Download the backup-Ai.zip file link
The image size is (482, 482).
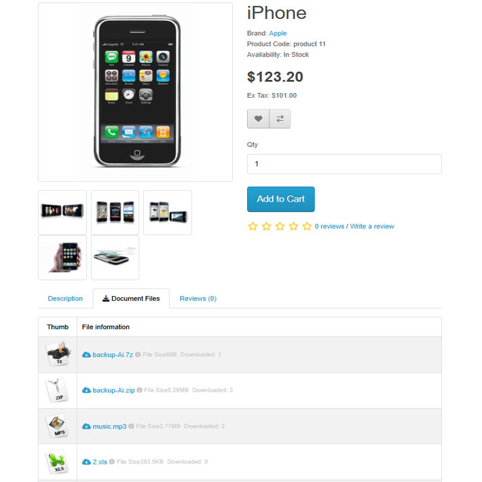pos(113,390)
